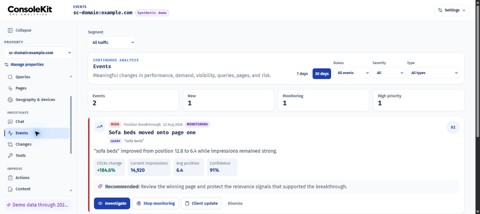Click the clipboard icon in Client update

tap(187, 203)
